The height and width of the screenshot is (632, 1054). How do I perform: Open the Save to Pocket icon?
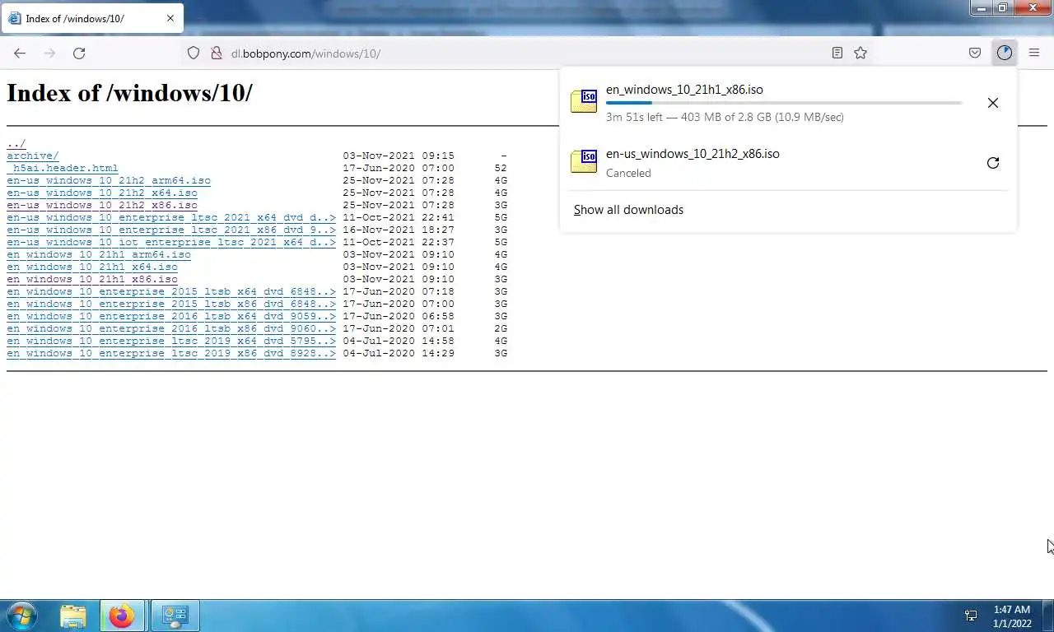click(975, 53)
